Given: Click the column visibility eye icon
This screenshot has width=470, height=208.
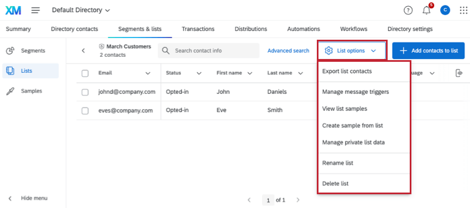Looking at the screenshot, I should click(458, 73).
